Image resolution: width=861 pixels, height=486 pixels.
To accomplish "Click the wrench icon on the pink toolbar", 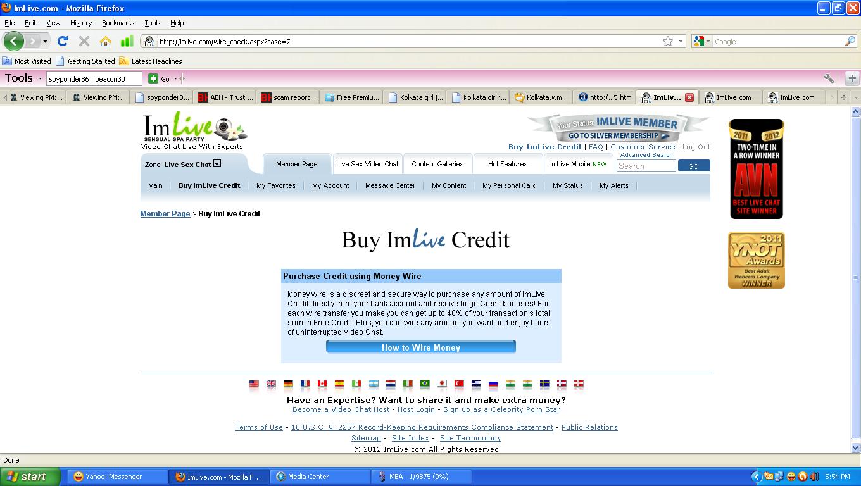I will coord(829,78).
